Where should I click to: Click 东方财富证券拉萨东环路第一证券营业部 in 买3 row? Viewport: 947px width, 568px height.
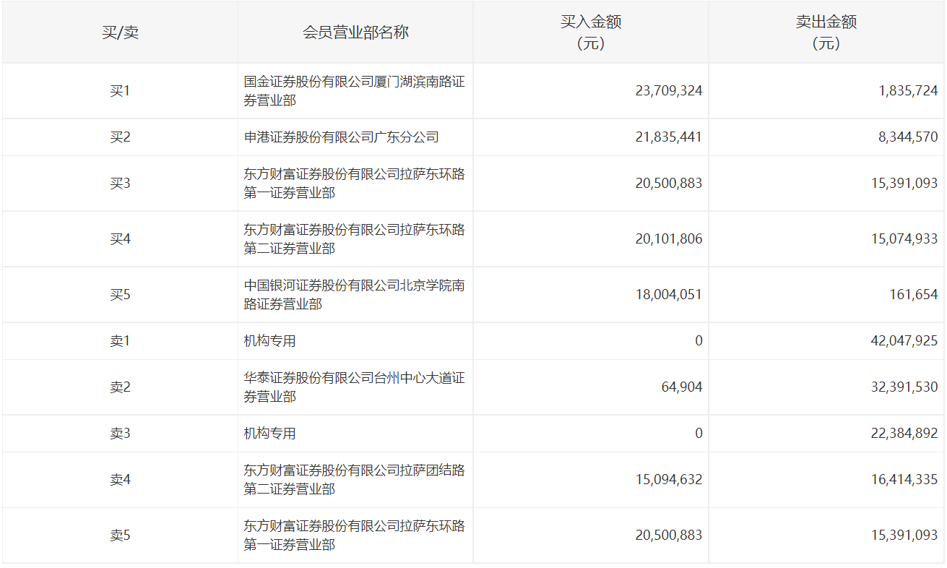354,184
